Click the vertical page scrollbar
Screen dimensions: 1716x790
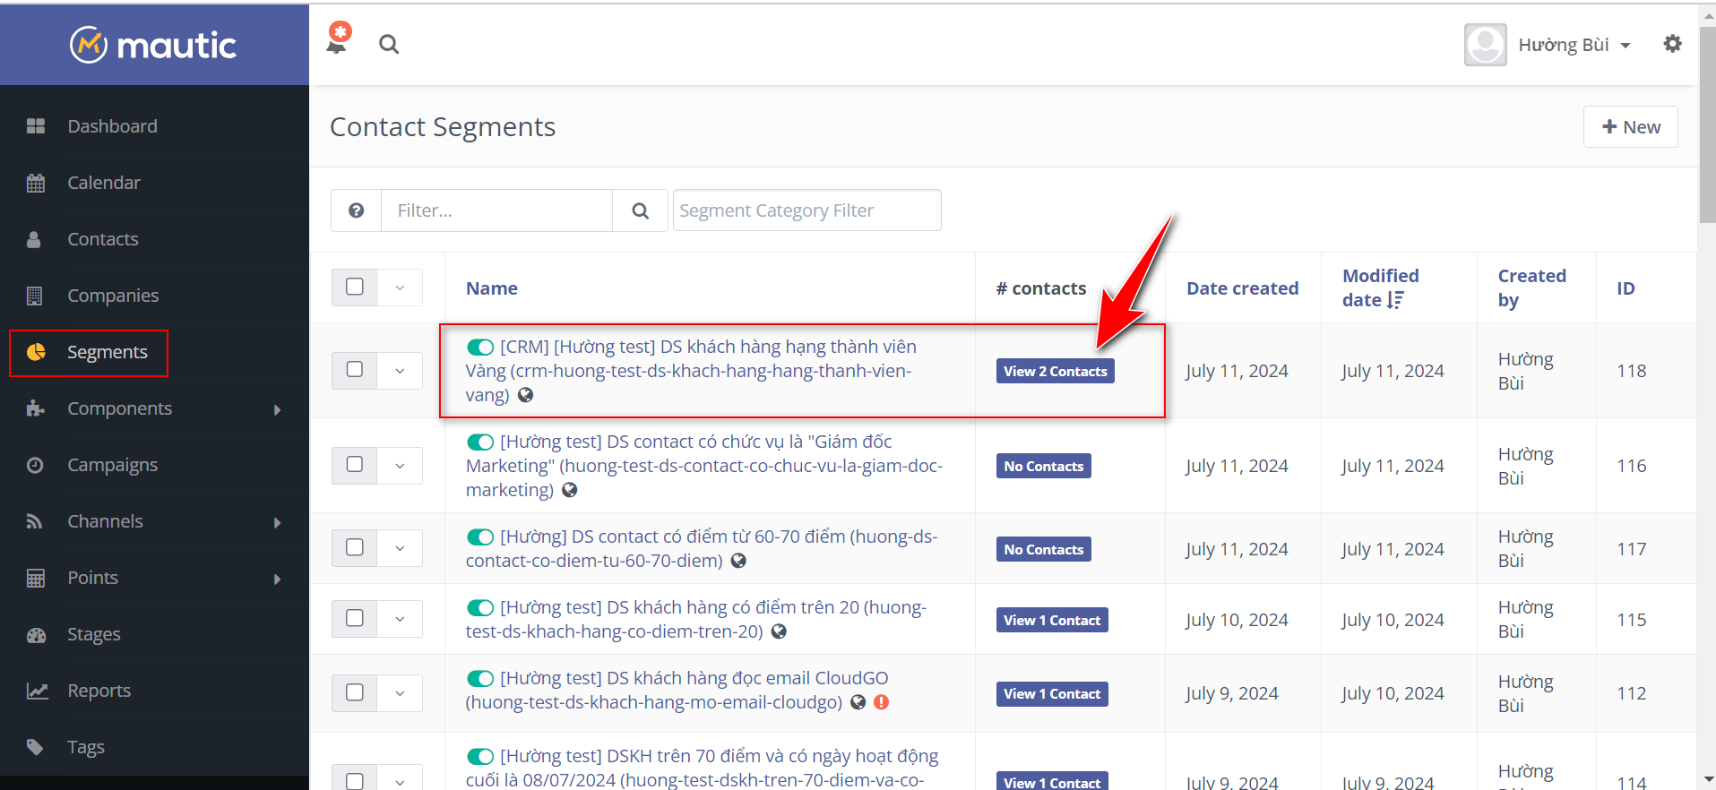(x=1707, y=125)
